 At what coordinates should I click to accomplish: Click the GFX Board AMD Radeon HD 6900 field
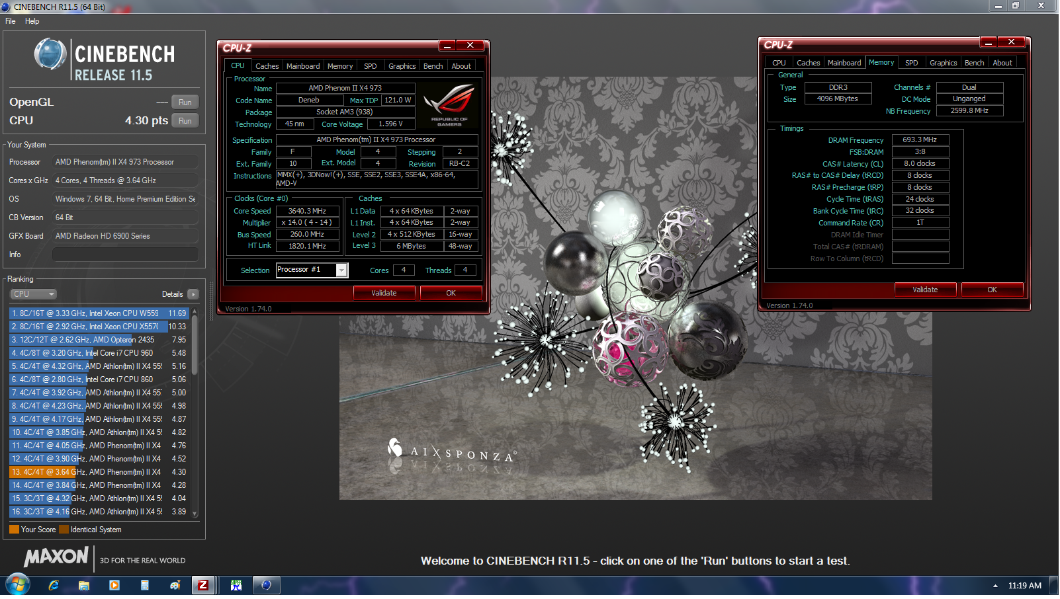point(125,236)
